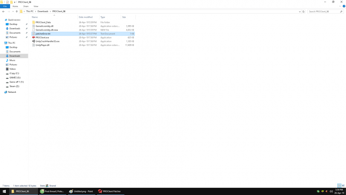Expand the ribbon with chevron arrow
The width and height of the screenshot is (346, 195).
pos(340,6)
